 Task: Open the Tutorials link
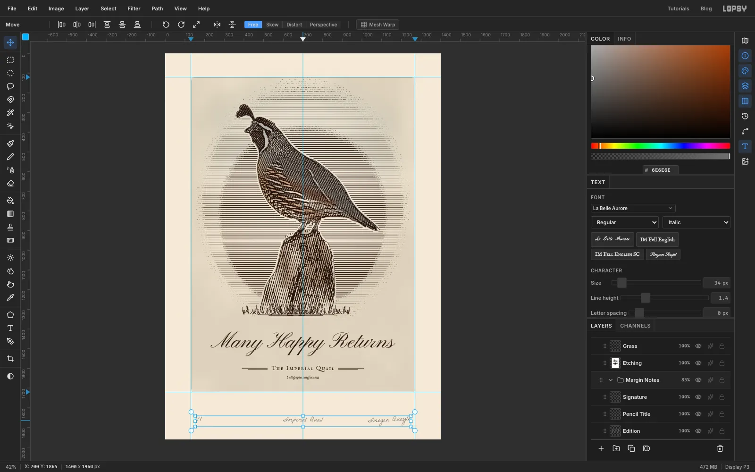click(678, 8)
